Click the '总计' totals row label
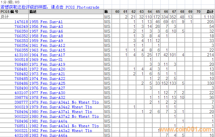Image resolution: width=215 pixels, height=137 pixels. point(5,17)
